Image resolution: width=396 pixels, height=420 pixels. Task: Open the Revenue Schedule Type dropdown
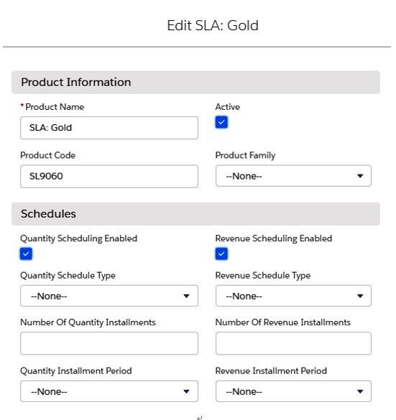click(293, 296)
